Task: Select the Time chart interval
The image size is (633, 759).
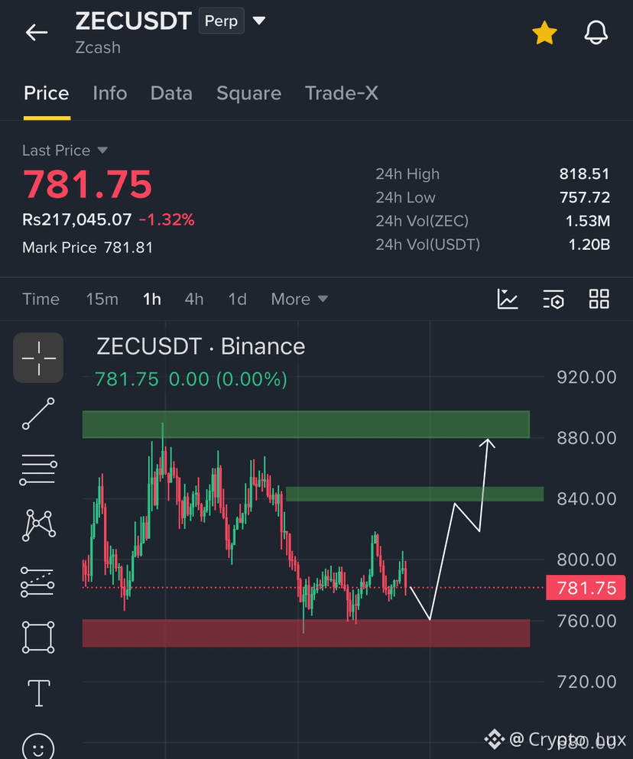Action: 41,299
